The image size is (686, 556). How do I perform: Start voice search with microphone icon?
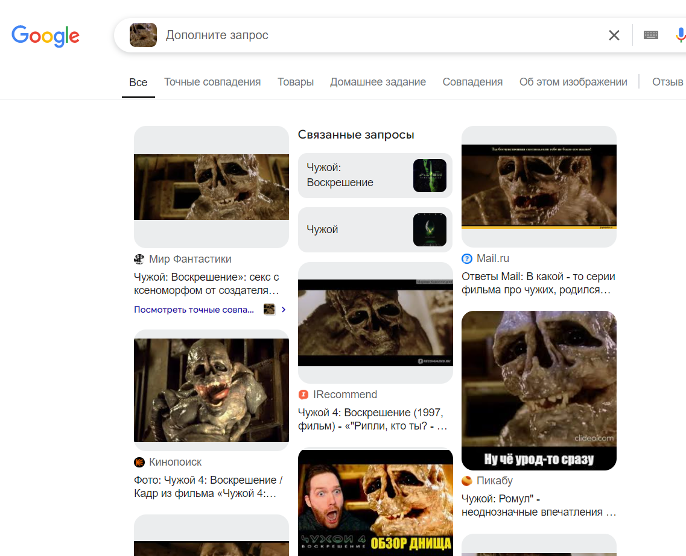pos(681,35)
